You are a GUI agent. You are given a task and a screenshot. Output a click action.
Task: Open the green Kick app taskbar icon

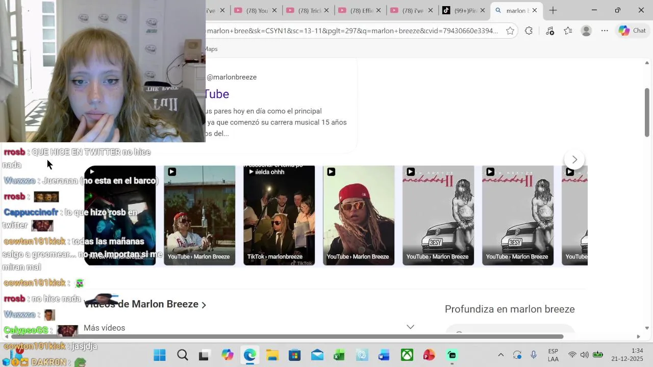pyautogui.click(x=451, y=355)
